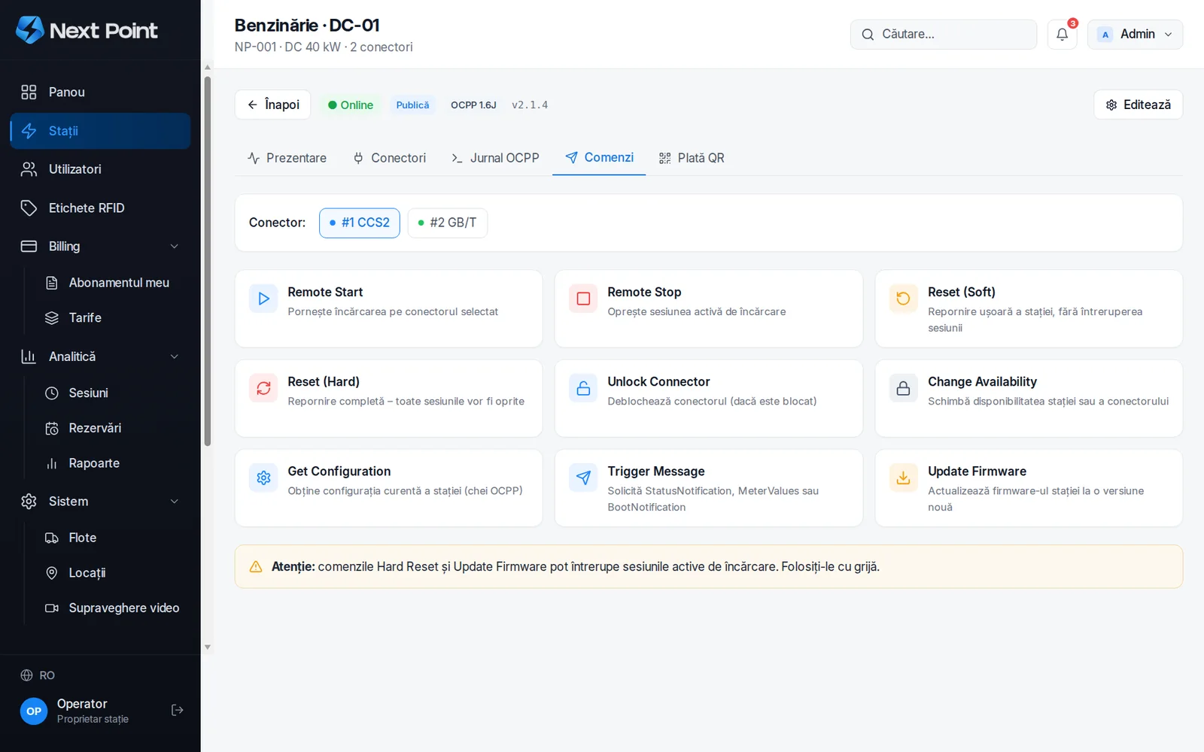The width and height of the screenshot is (1204, 752).
Task: Open the RO language selector
Action: [x=38, y=675]
